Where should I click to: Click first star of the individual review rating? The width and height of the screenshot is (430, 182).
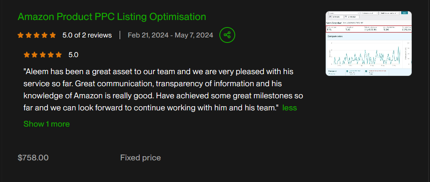coord(27,55)
